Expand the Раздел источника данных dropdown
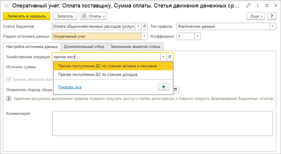The height and width of the screenshot is (154, 281). [144, 36]
